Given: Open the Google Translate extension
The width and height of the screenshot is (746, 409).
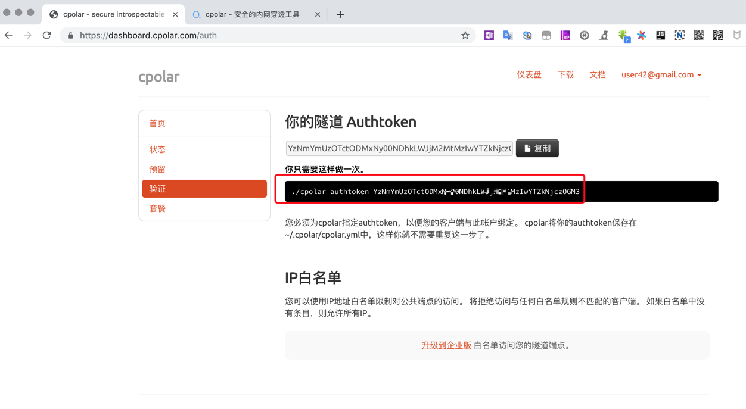Looking at the screenshot, I should click(x=508, y=36).
